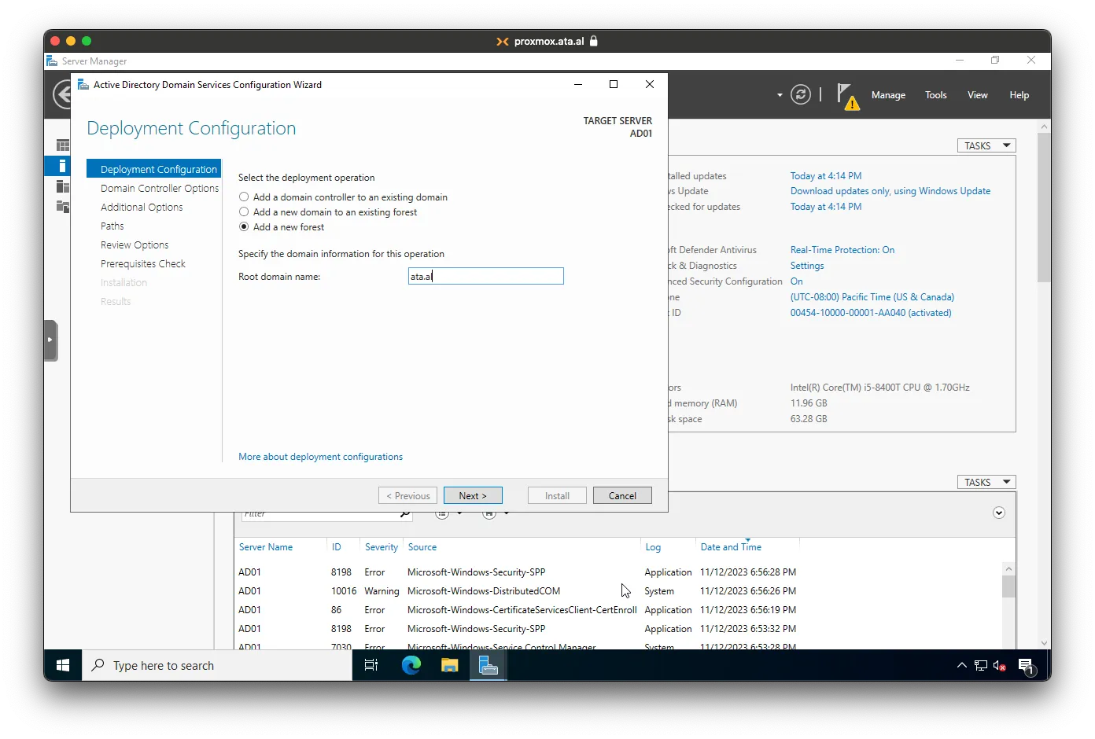
Task: Open the dropdown arrow beside refresh icon
Action: (x=780, y=95)
